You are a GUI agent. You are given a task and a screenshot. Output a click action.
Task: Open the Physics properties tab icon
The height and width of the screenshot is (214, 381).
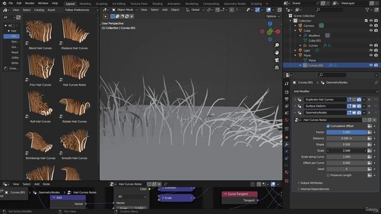pyautogui.click(x=287, y=158)
